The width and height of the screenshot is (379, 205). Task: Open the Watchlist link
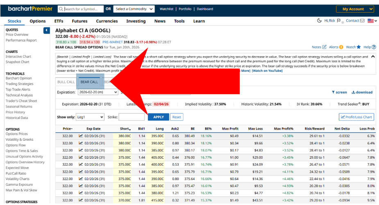(166, 9)
